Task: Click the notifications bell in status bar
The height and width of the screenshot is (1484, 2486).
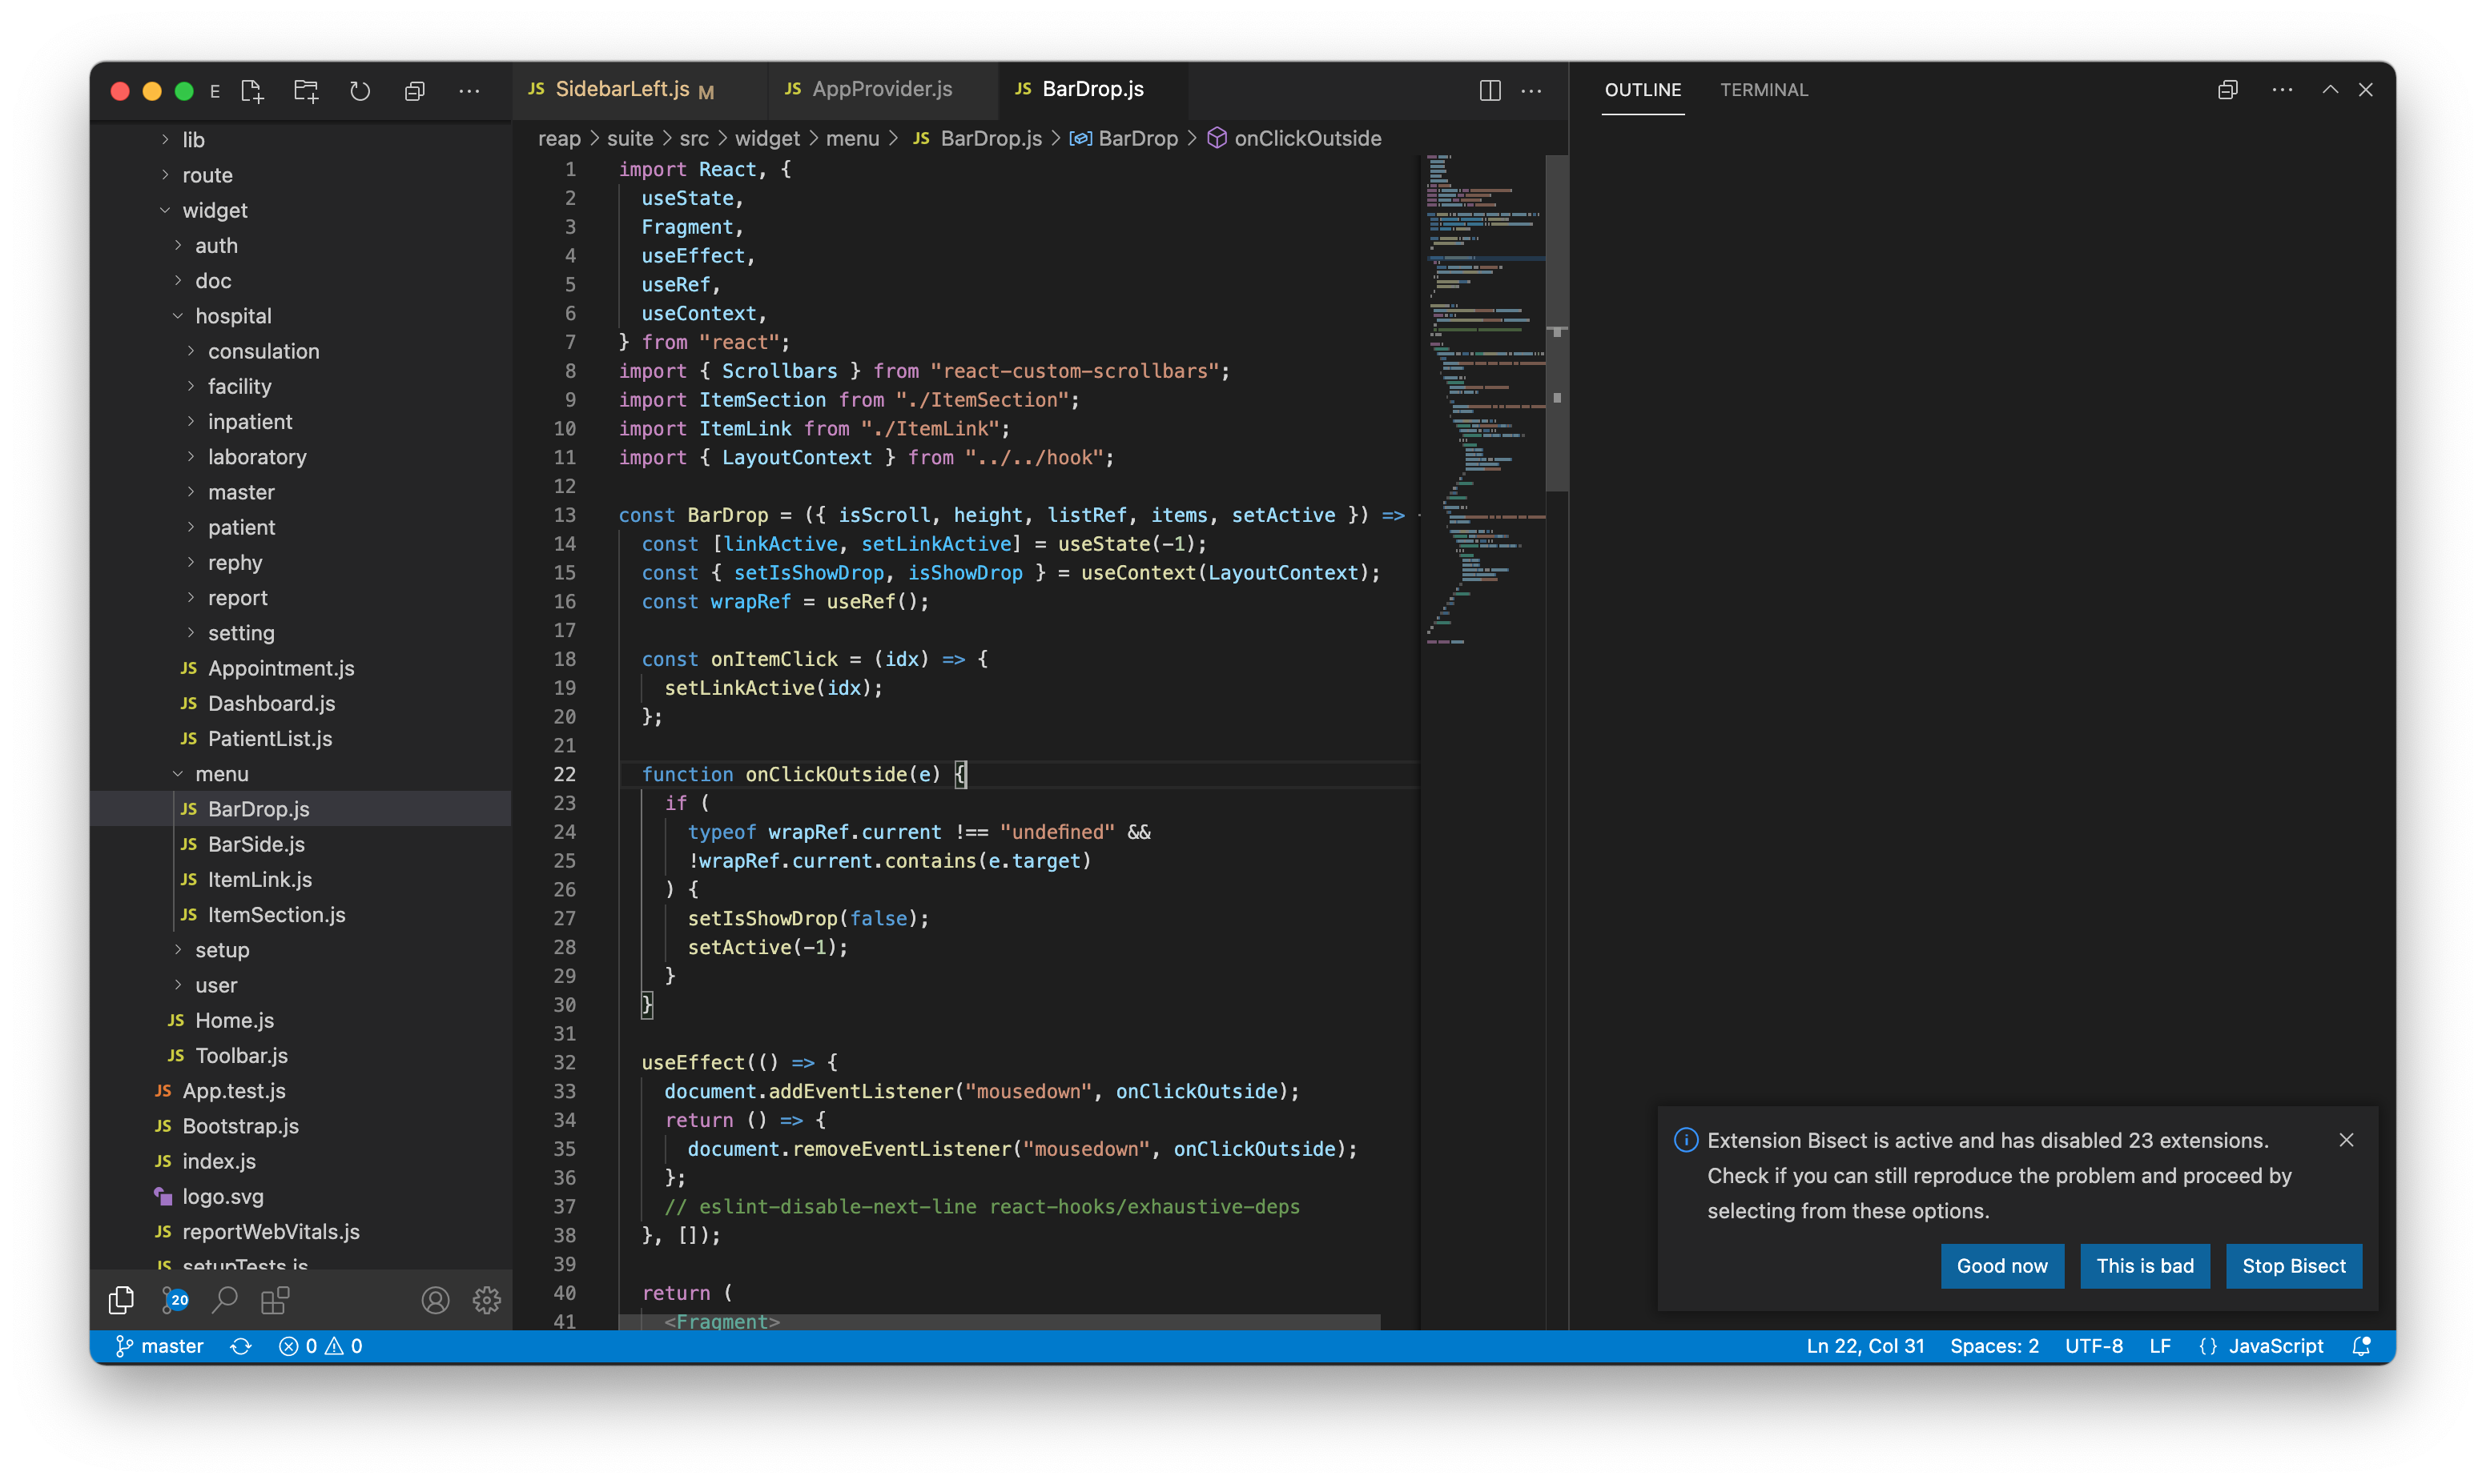Action: click(2361, 1346)
